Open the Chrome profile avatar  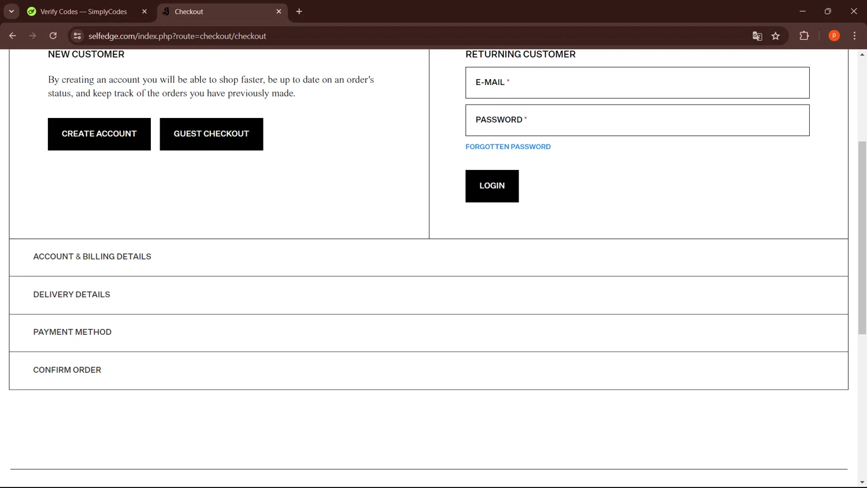(x=834, y=36)
